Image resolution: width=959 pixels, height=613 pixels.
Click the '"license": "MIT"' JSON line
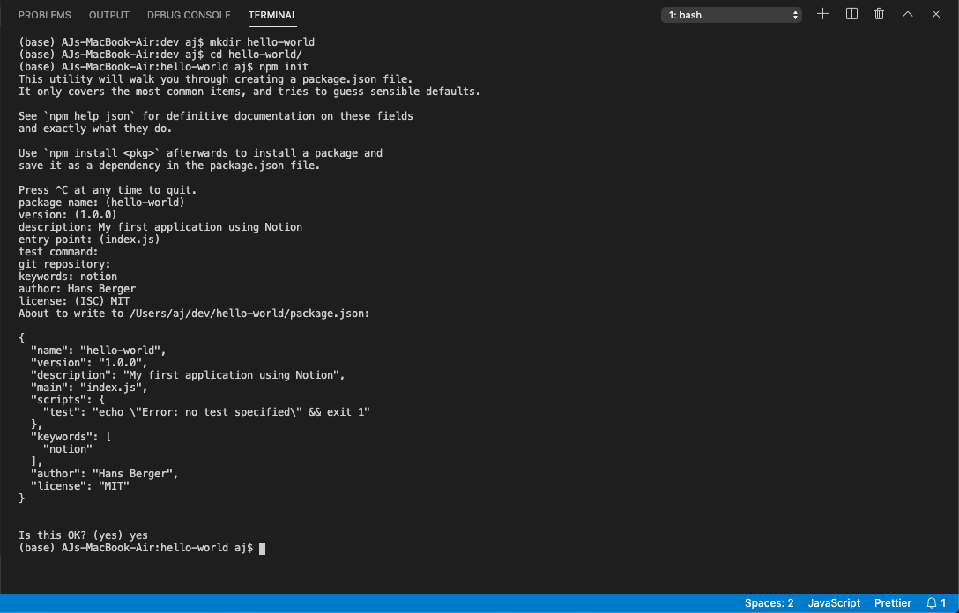click(x=79, y=486)
